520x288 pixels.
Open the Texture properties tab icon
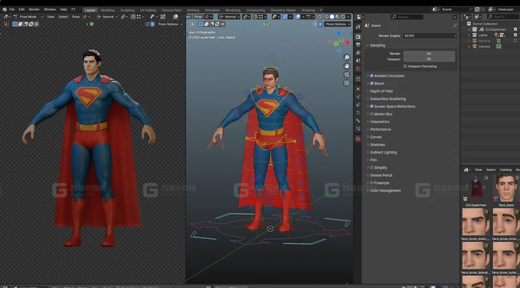click(358, 139)
